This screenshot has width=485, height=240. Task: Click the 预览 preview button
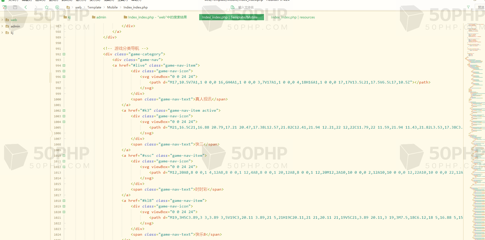[481, 7]
